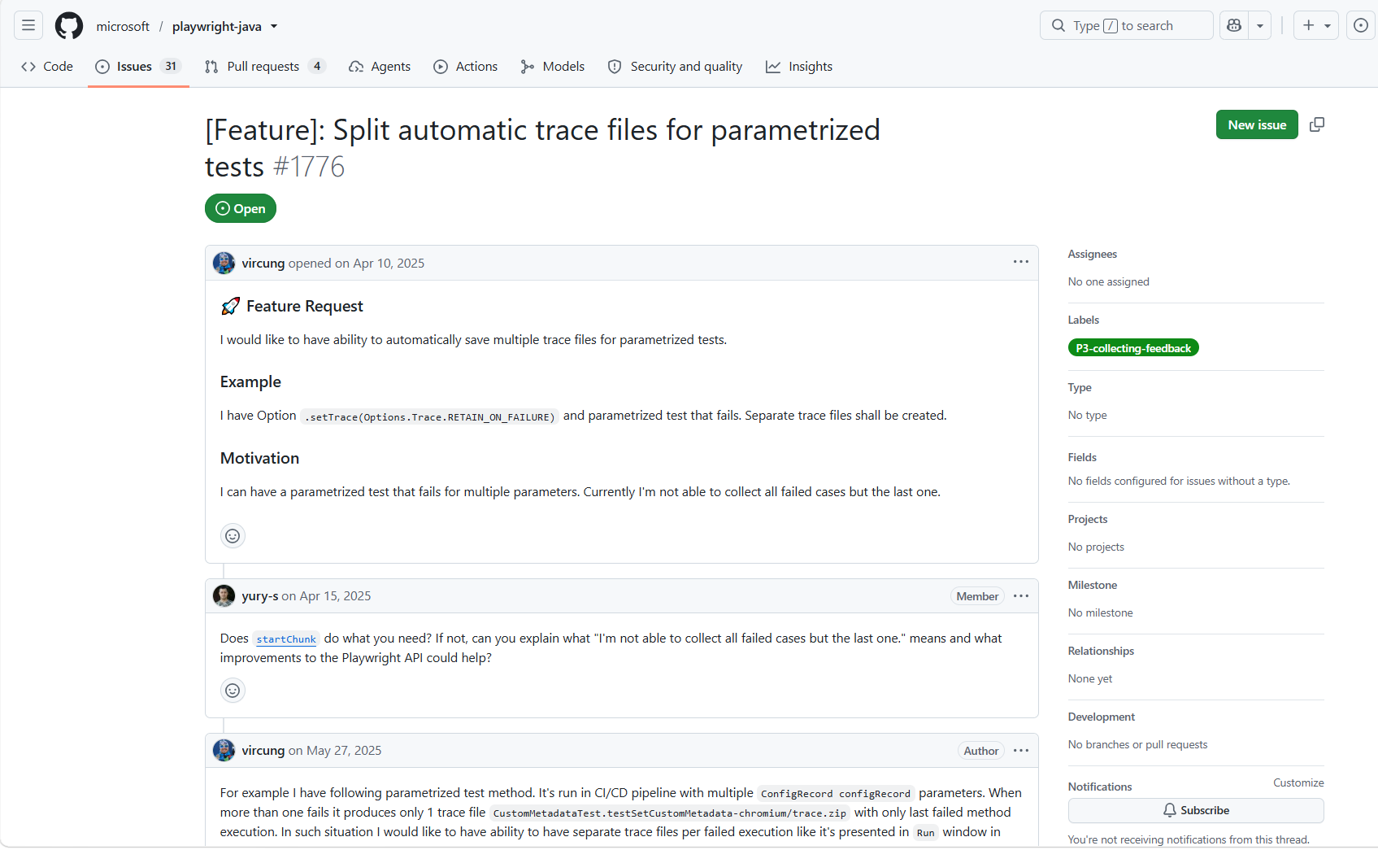Add a reaction to yury-s comment

(x=233, y=691)
